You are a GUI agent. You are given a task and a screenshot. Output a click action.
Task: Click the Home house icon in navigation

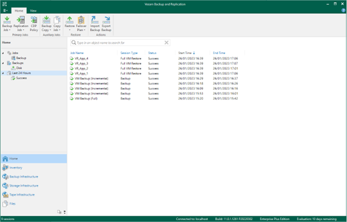(x=5, y=159)
